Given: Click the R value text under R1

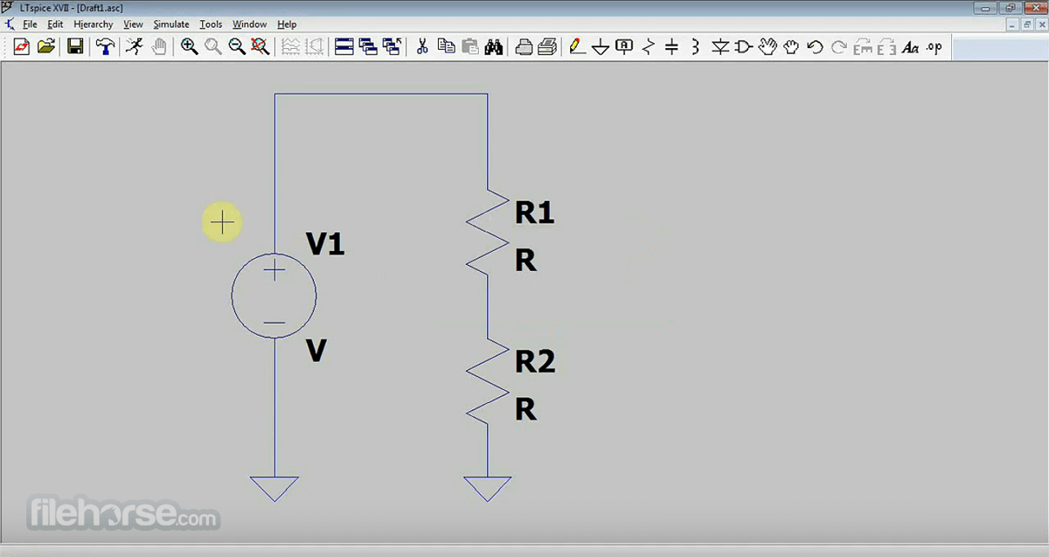Looking at the screenshot, I should coord(525,260).
